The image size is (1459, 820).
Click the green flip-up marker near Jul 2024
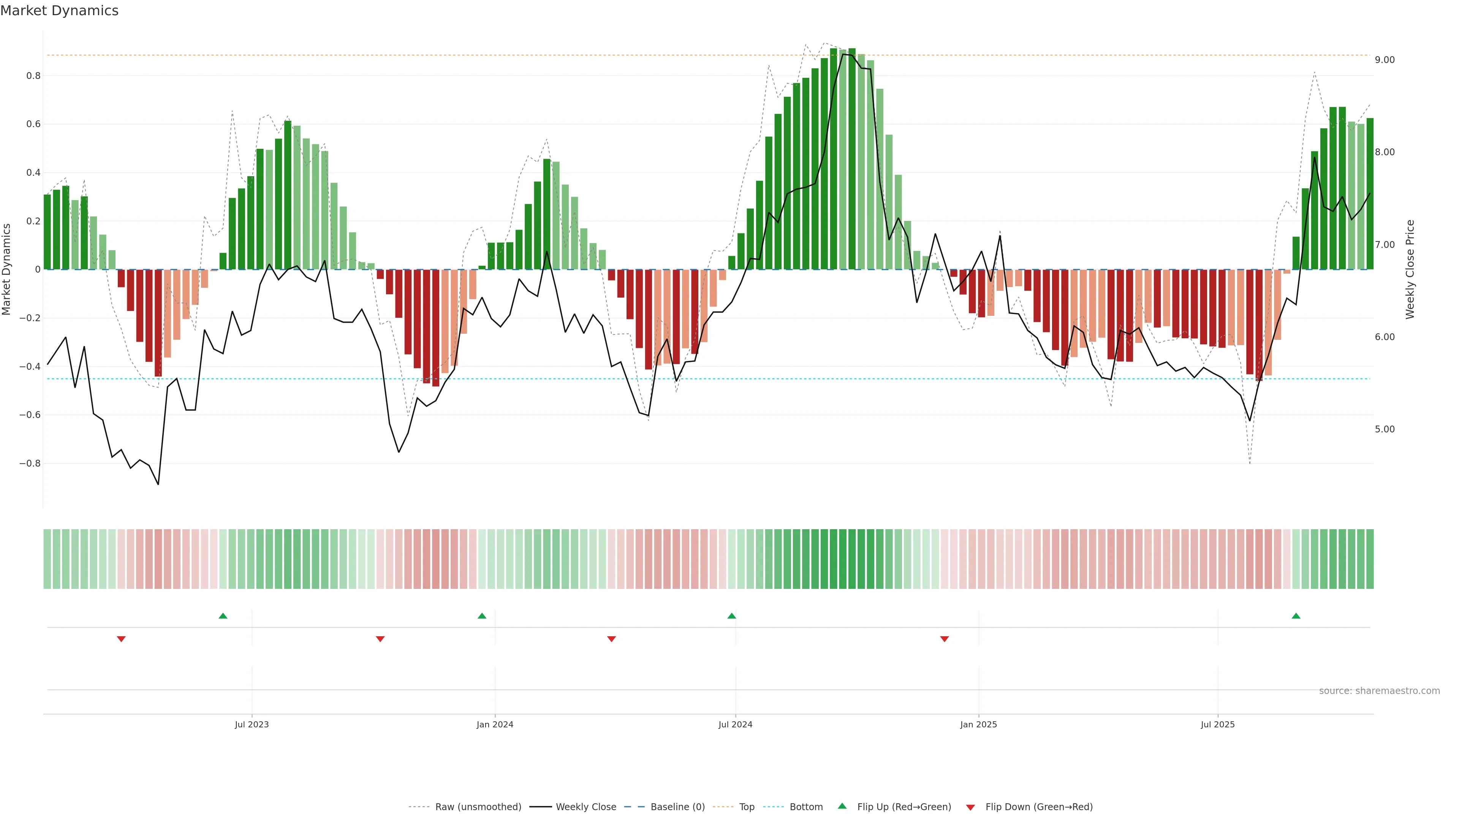(732, 616)
